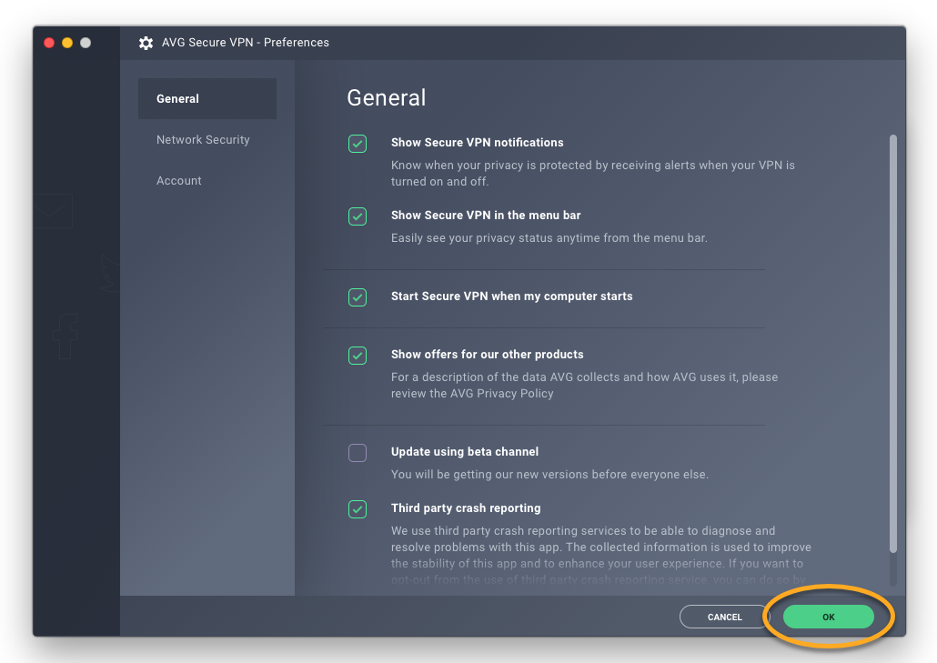Close the Preferences window with red button
937x663 pixels.
50,43
